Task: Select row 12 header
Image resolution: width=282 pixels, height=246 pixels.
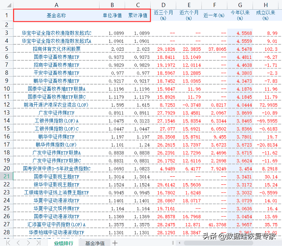Action: 7,105
